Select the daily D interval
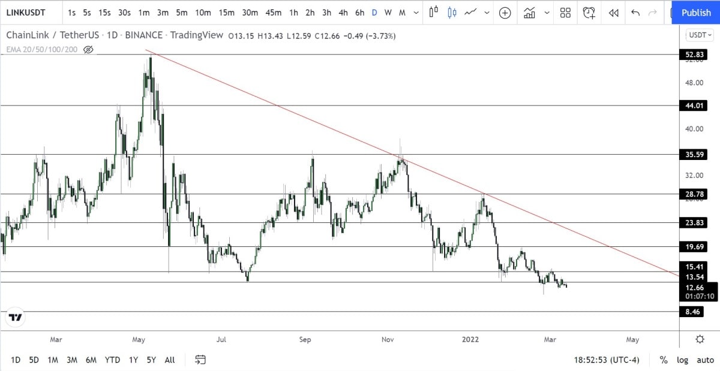The width and height of the screenshot is (720, 371). tap(374, 13)
